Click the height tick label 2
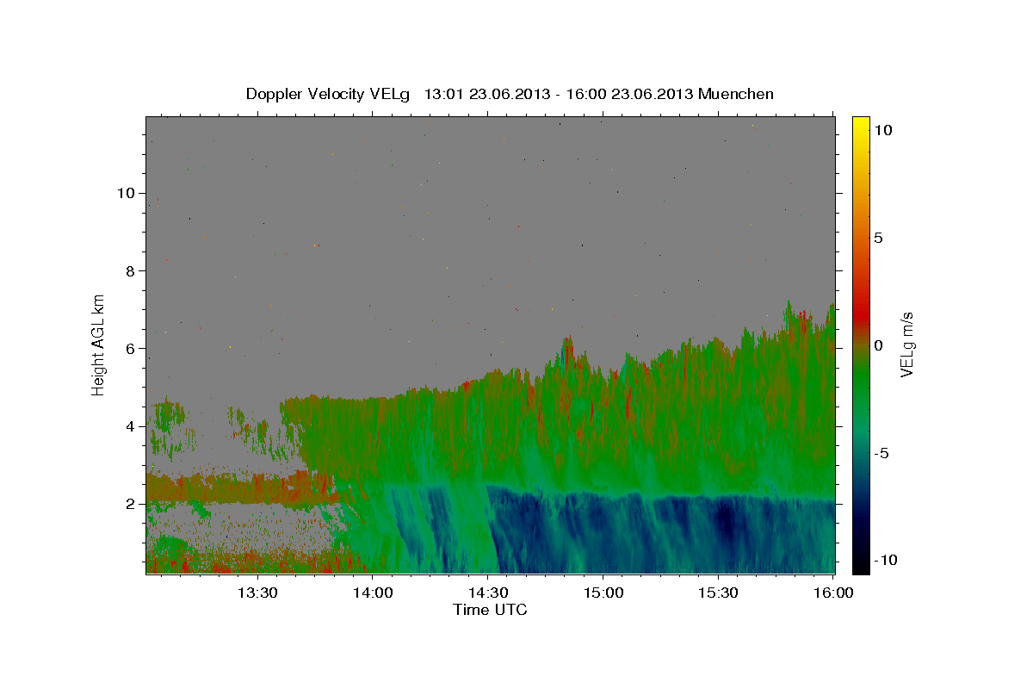 point(130,504)
